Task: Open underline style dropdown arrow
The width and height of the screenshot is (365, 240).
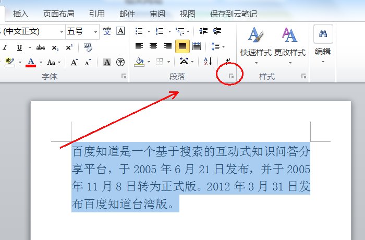Action: pos(30,48)
